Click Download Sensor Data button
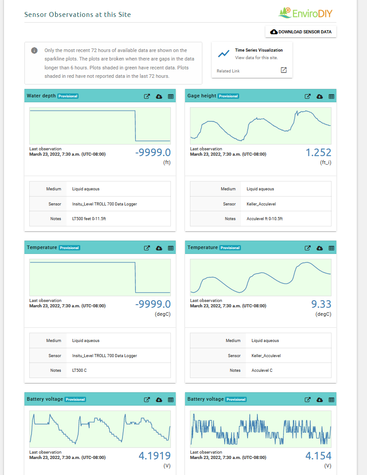Image resolution: width=367 pixels, height=475 pixels. click(x=301, y=32)
